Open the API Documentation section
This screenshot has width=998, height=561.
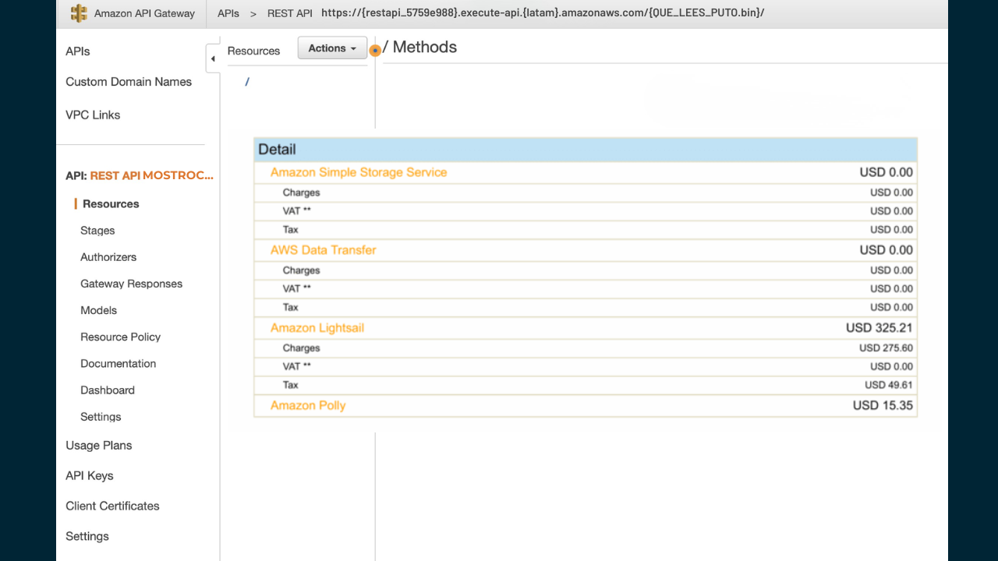point(119,363)
